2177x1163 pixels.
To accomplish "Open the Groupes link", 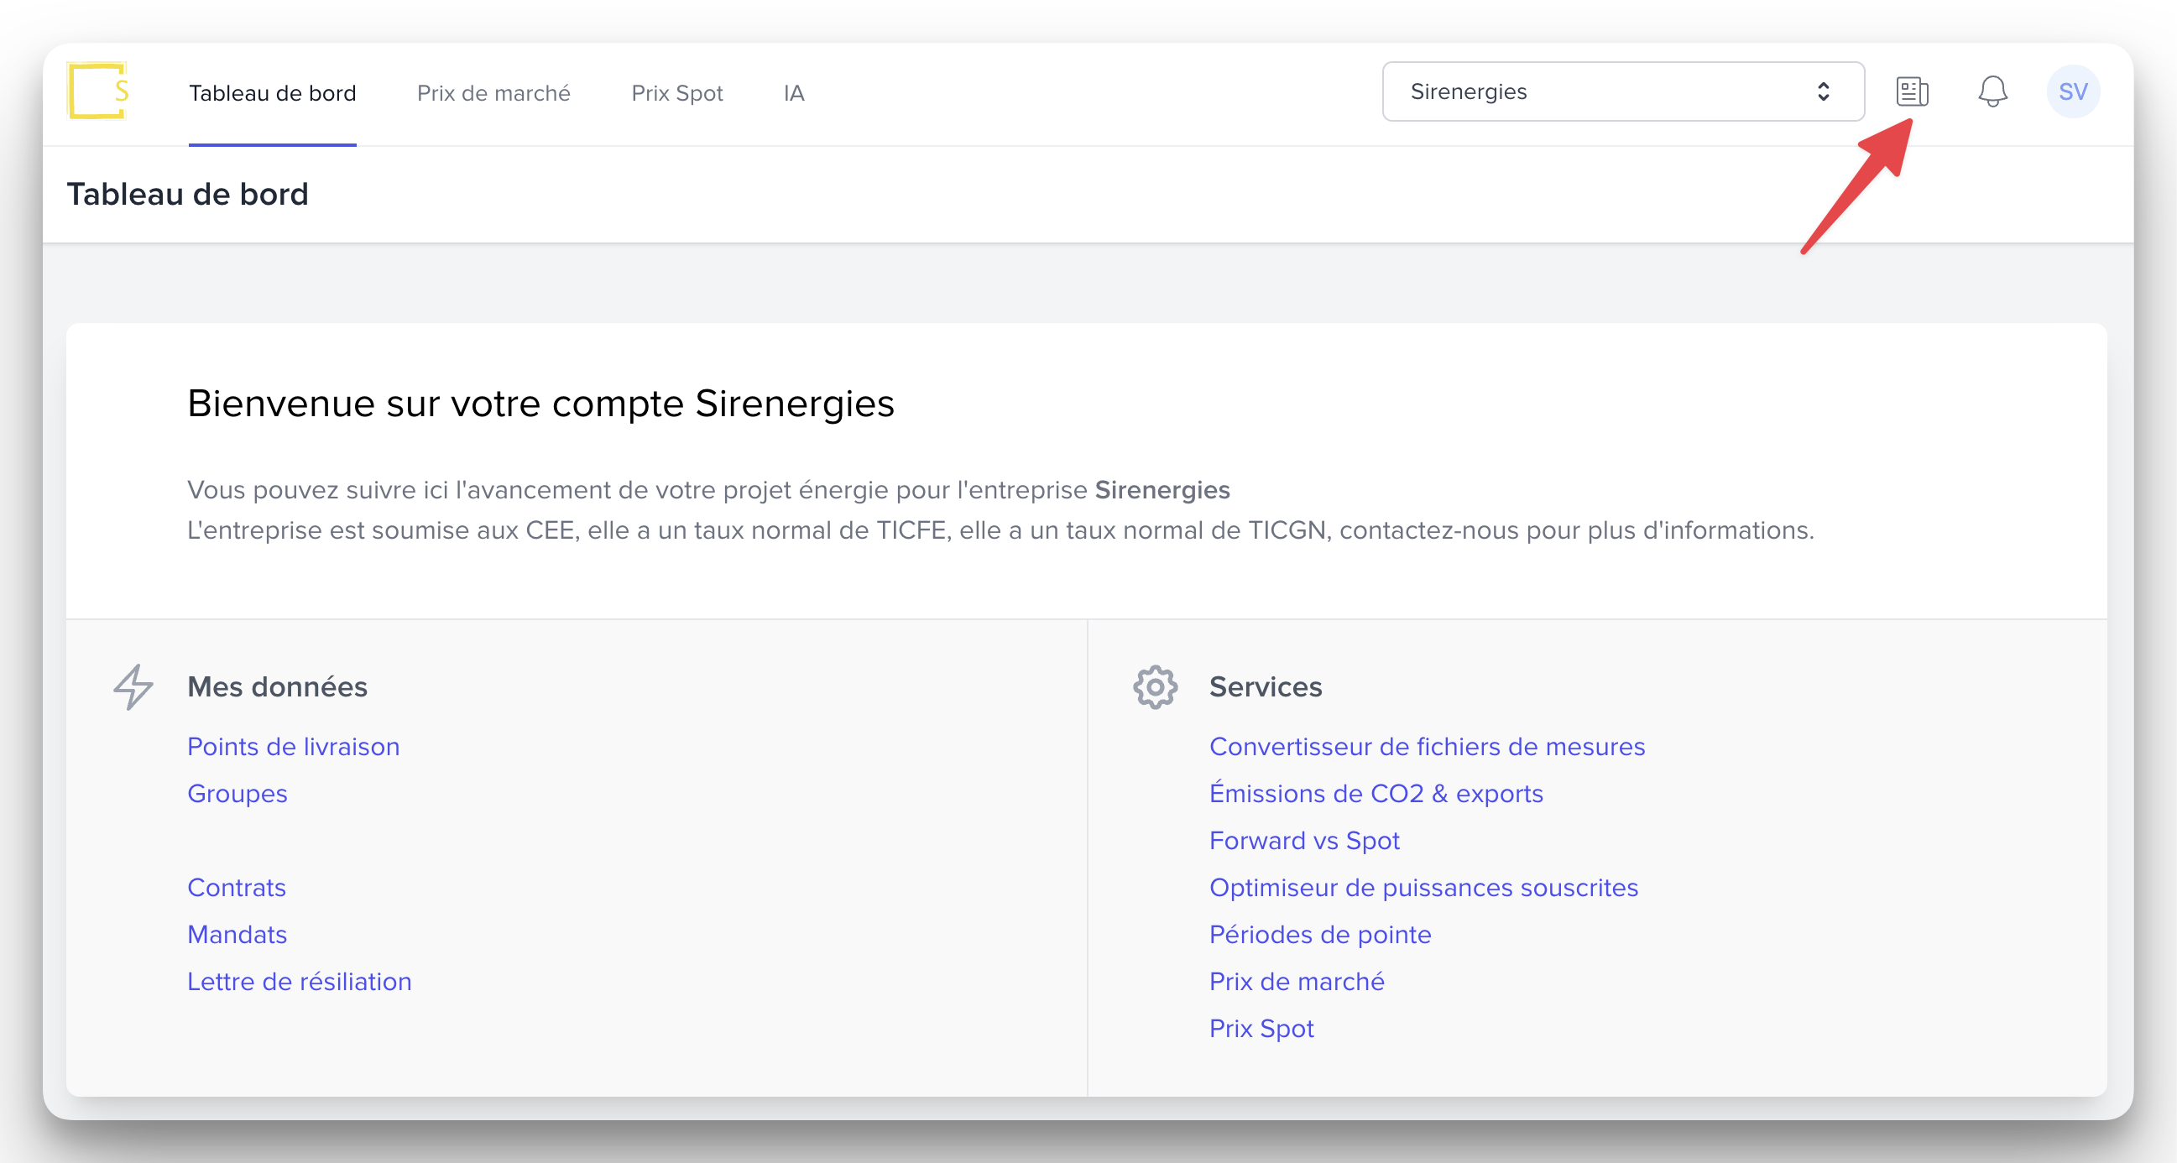I will tap(238, 794).
